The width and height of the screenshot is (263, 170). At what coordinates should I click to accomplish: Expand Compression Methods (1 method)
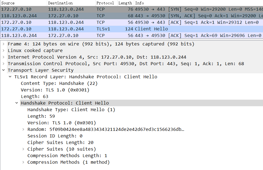tap(23, 162)
